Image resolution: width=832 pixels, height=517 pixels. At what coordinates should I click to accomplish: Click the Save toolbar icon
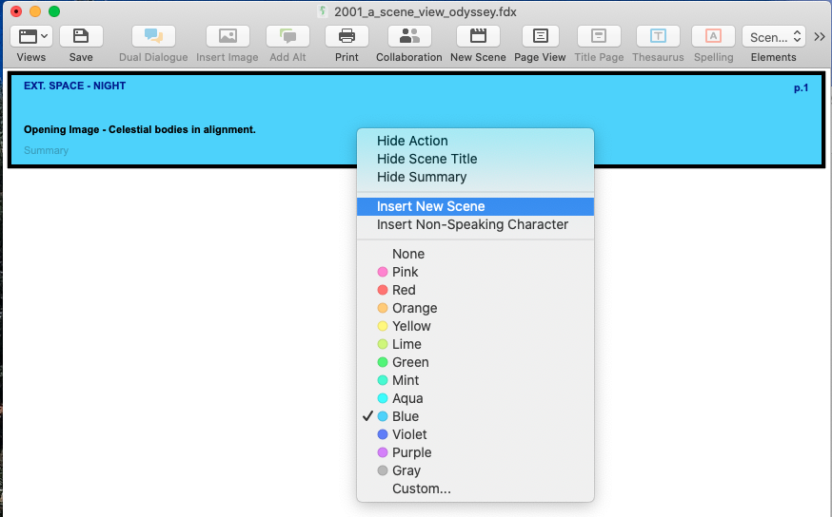[81, 37]
